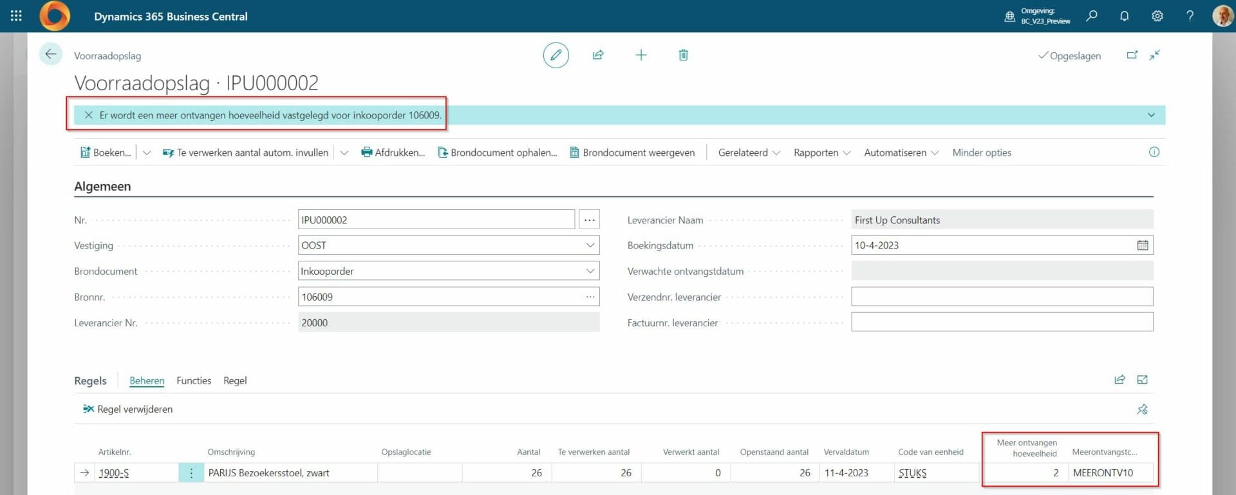The image size is (1236, 495).
Task: Open dropdown arrow next to Boeken
Action: [x=147, y=153]
